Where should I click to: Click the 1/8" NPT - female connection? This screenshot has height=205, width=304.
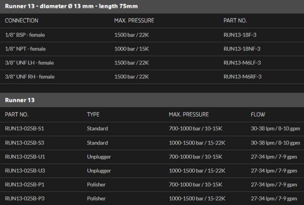tap(25, 49)
